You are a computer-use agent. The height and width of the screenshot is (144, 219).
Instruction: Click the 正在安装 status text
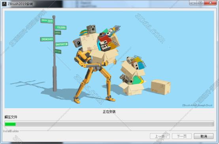pyautogui.click(x=109, y=112)
